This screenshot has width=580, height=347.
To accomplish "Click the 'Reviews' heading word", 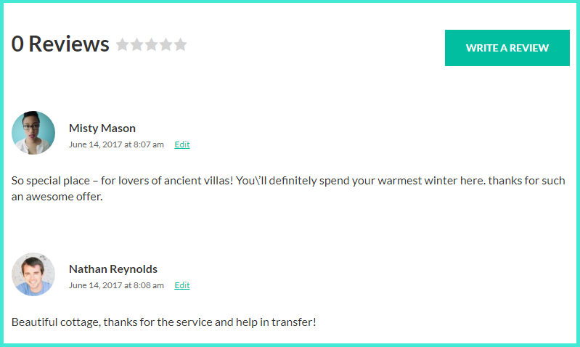I will pyautogui.click(x=69, y=44).
